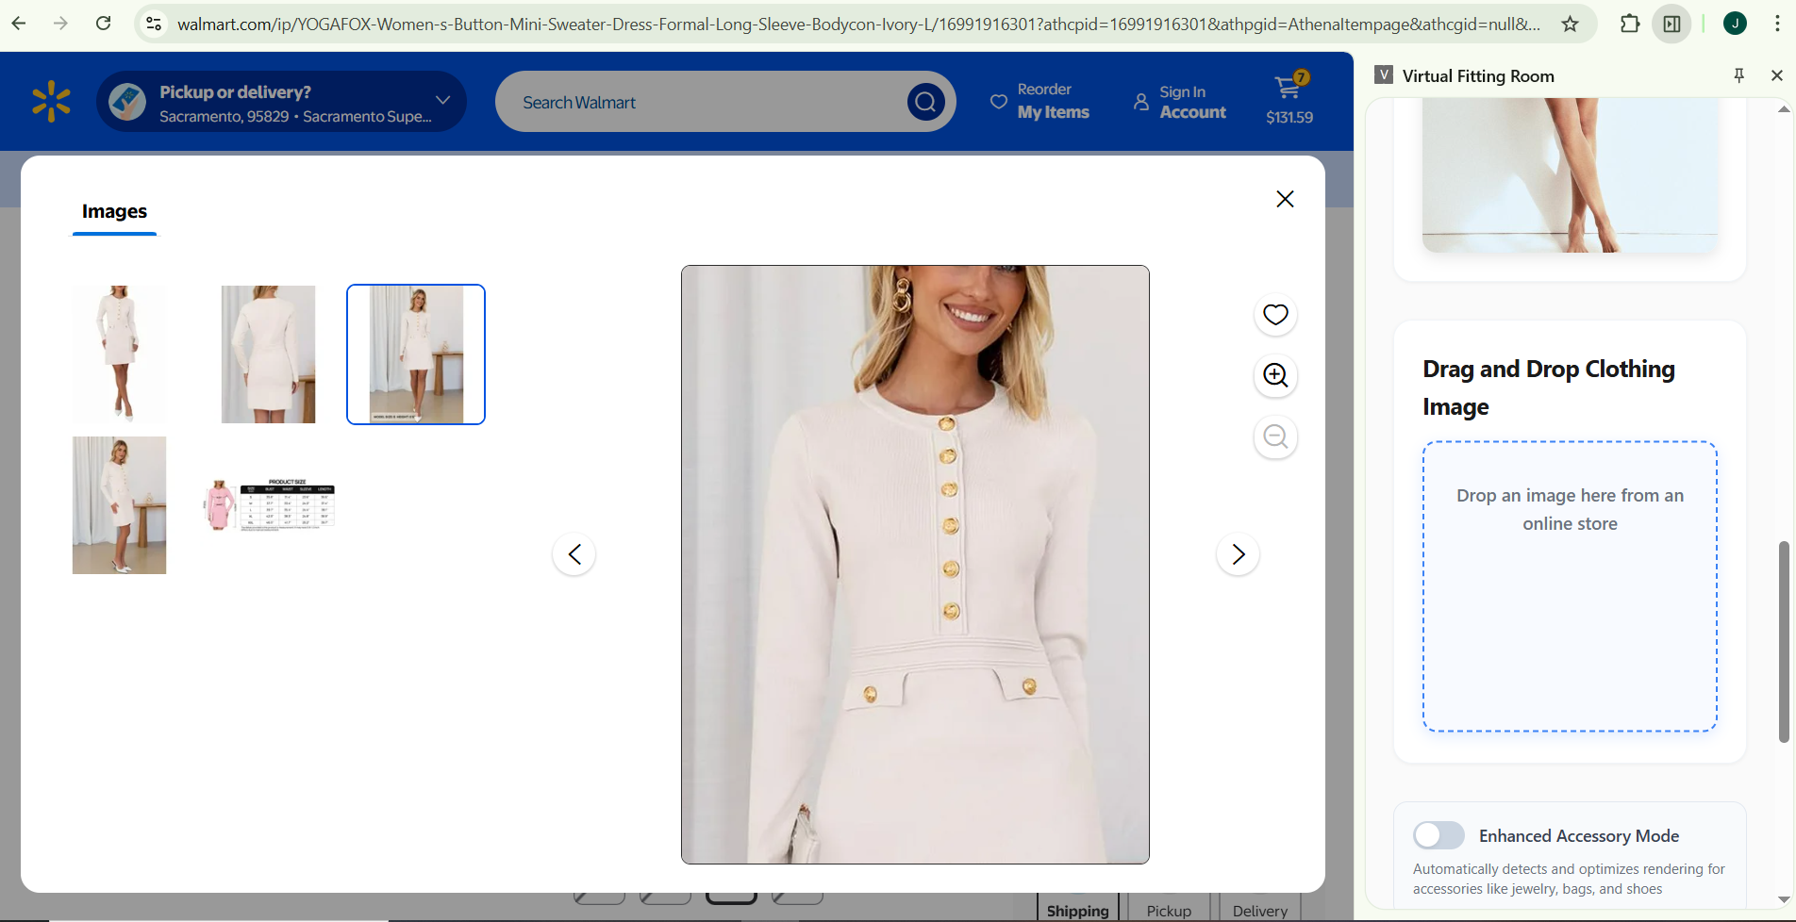Expand the Pickup or delivery selector

pos(441,101)
